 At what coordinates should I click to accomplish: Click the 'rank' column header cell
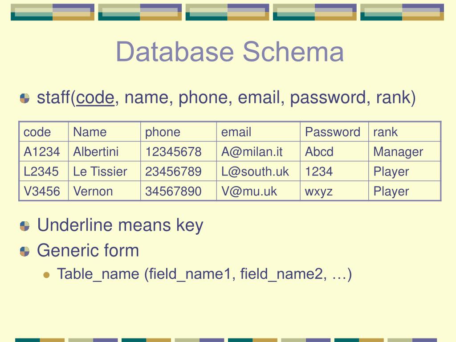(404, 132)
